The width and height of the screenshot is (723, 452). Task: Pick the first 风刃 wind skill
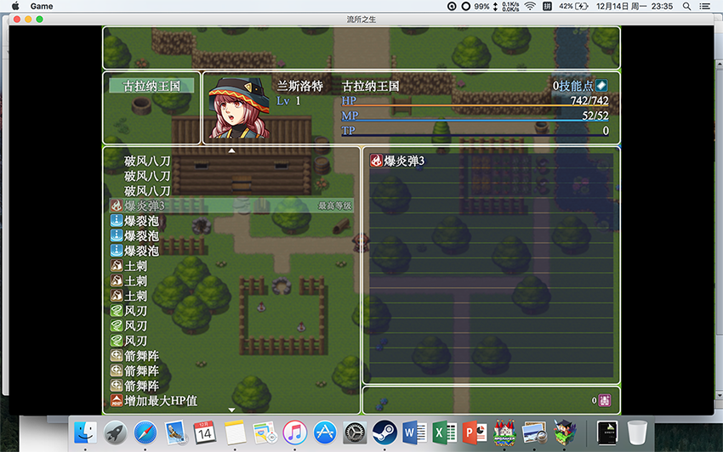[x=231, y=311]
